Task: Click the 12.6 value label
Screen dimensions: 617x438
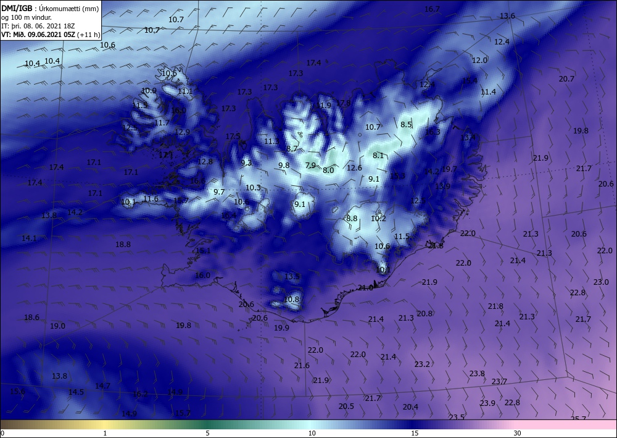Action: 354,168
